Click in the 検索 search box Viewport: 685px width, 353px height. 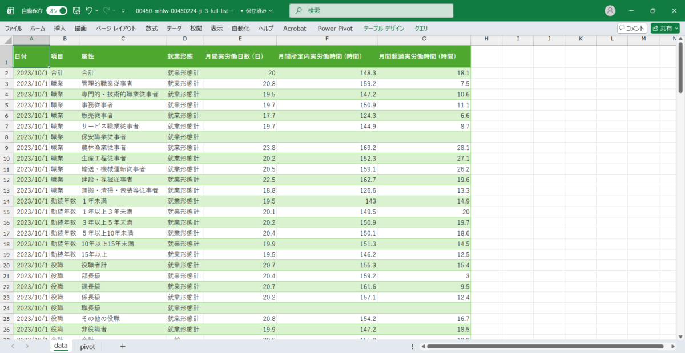tap(371, 11)
